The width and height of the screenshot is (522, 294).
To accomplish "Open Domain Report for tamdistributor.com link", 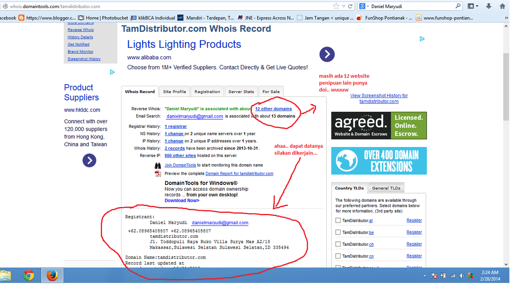I will tap(239, 174).
